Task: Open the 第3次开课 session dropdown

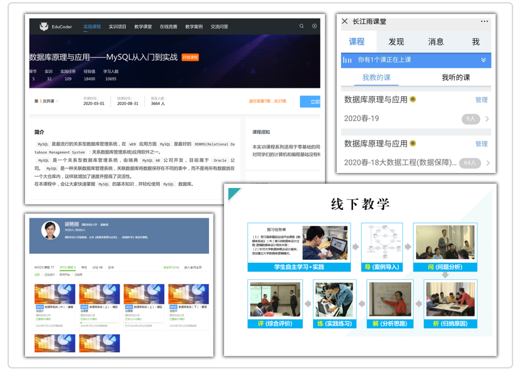Action: tap(46, 101)
